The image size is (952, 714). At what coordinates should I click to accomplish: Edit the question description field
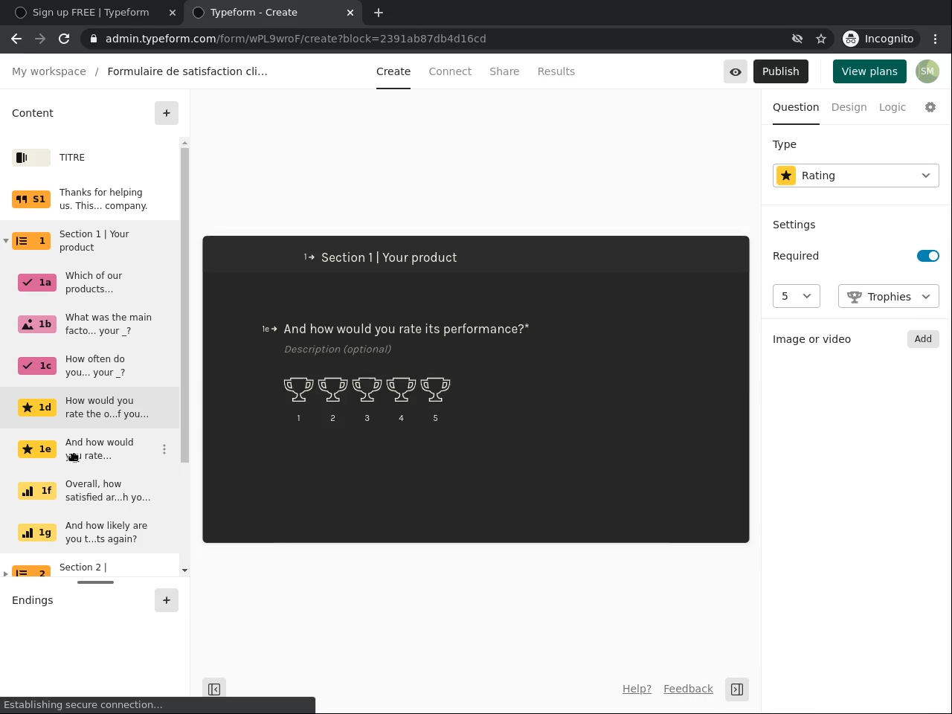[x=338, y=349]
